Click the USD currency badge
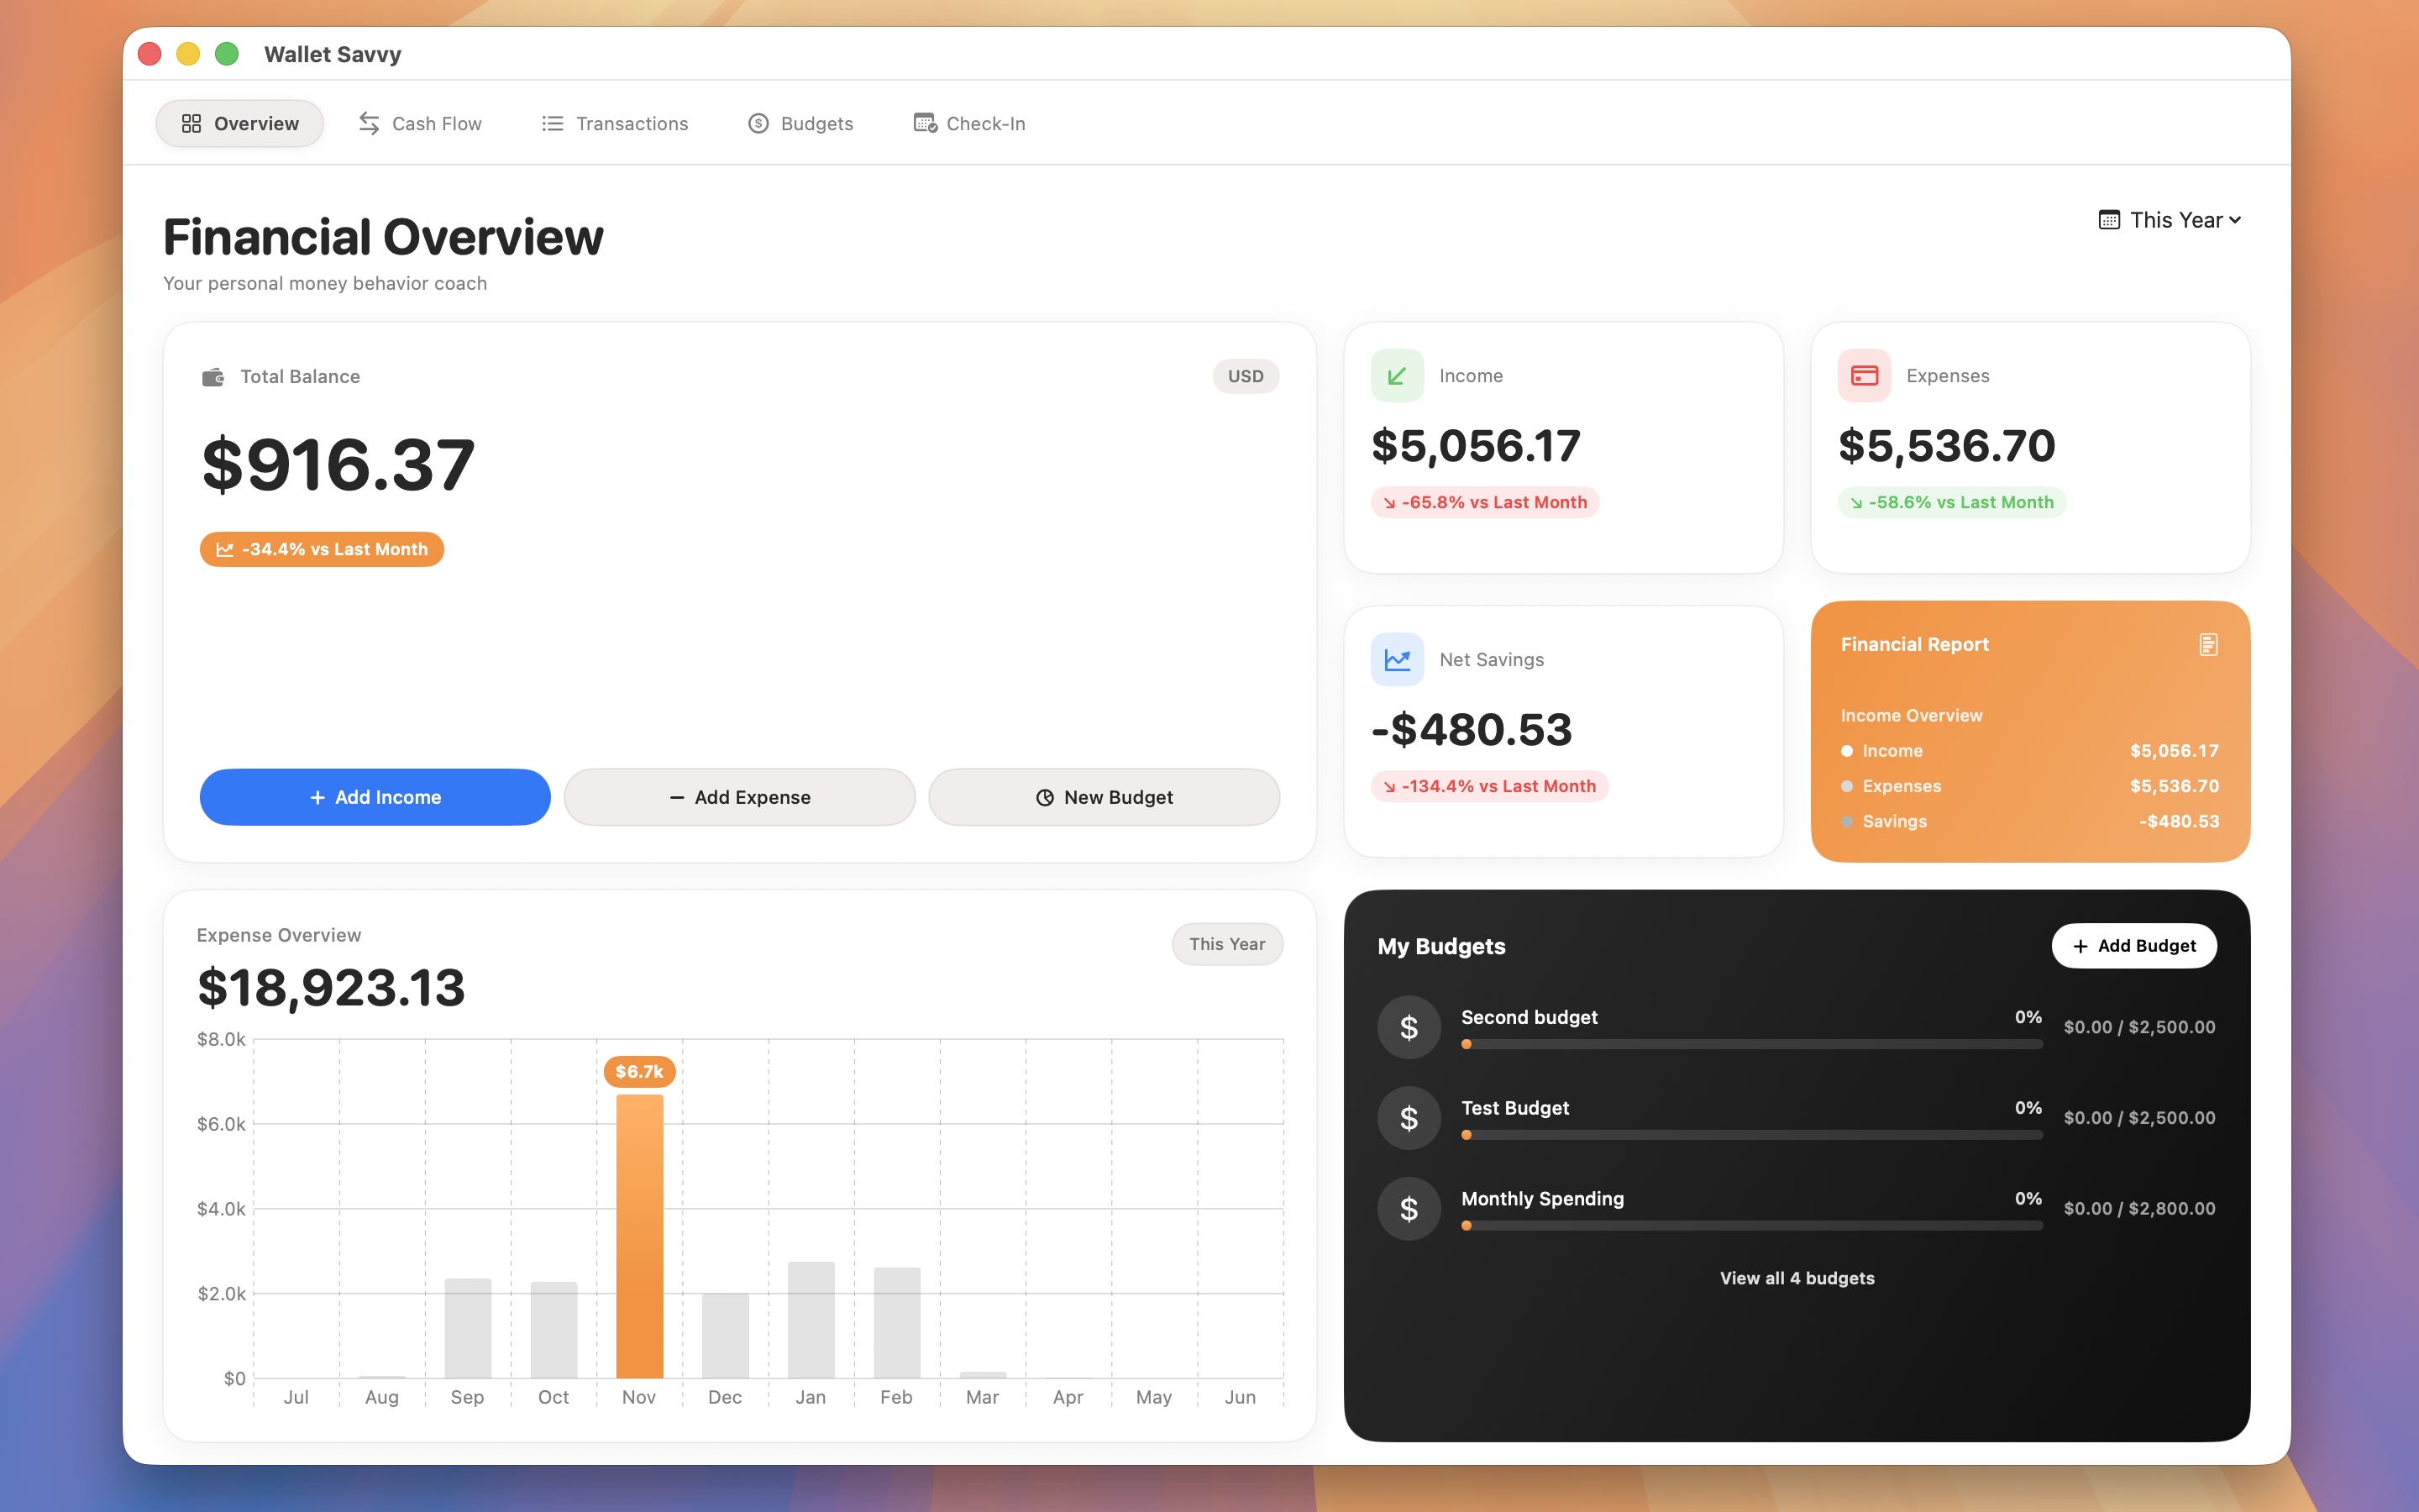This screenshot has width=2419, height=1512. 1246,376
